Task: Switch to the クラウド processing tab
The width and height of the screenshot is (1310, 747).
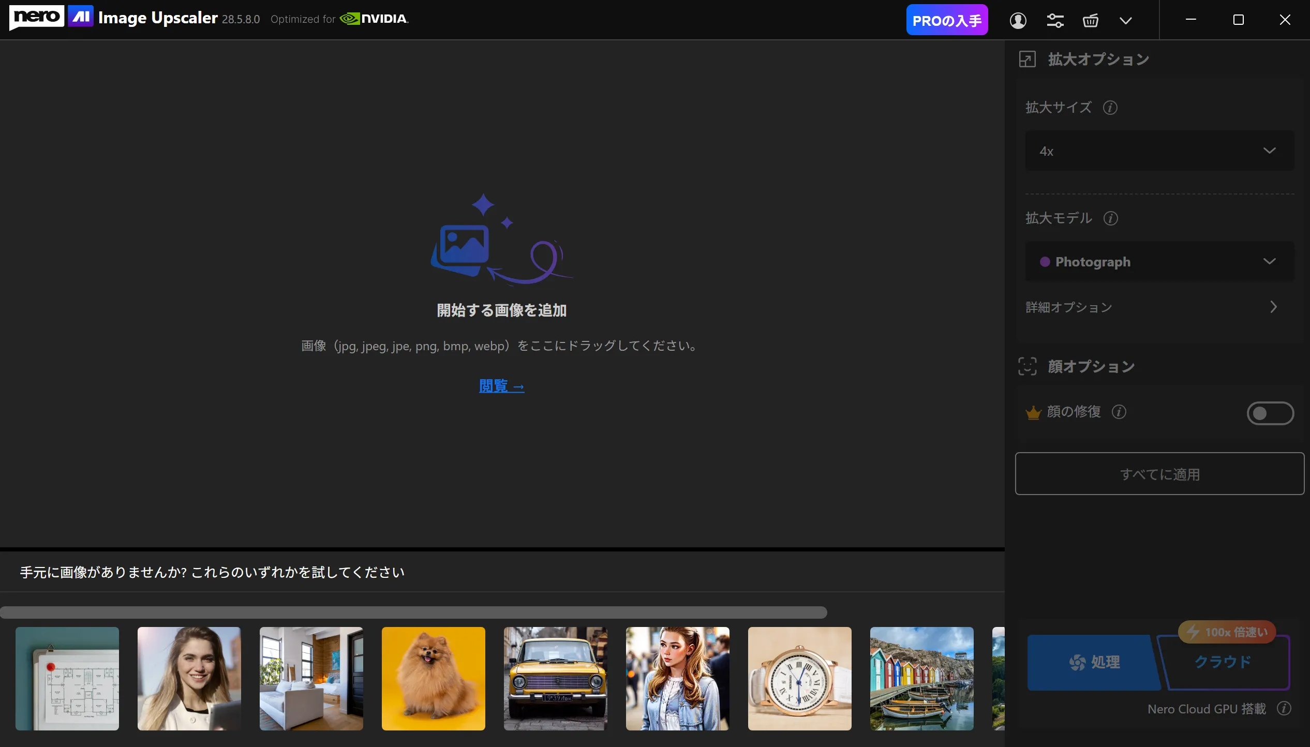Action: click(1222, 663)
